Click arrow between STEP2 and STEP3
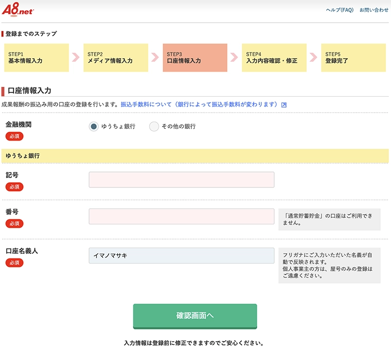The height and width of the screenshot is (348, 391). [155, 57]
